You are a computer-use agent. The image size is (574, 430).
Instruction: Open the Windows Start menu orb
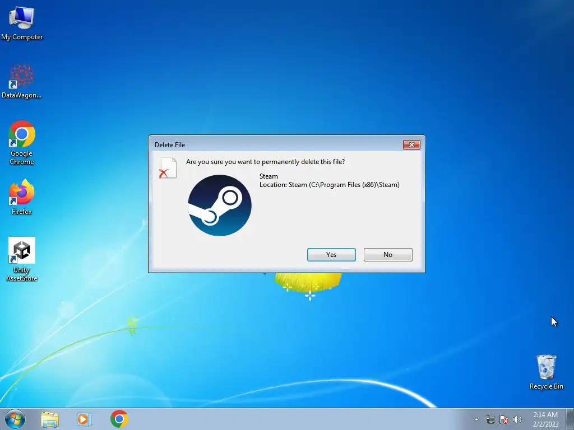click(x=15, y=419)
